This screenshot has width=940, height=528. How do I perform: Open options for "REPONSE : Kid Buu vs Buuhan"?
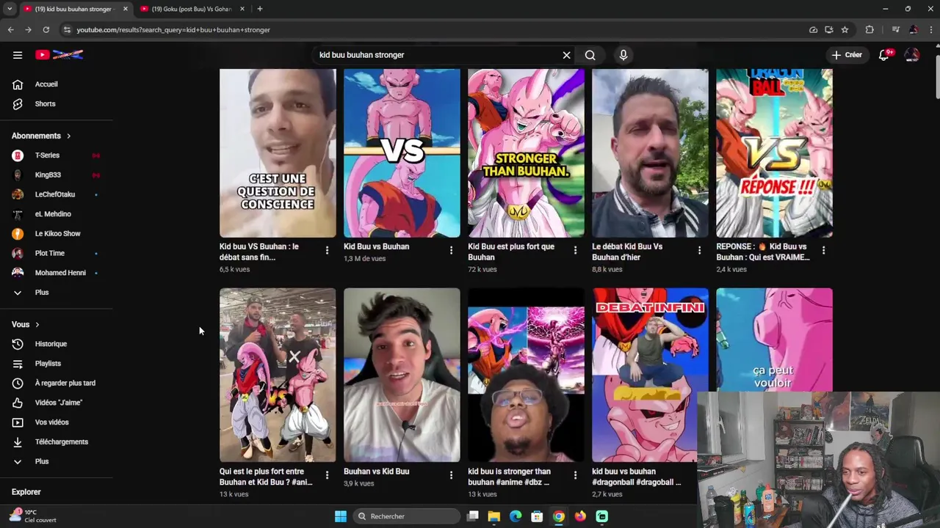click(823, 251)
